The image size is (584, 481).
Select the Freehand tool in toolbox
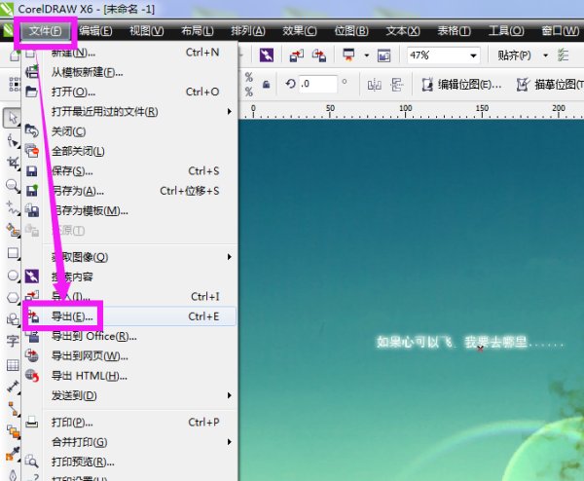click(13, 208)
